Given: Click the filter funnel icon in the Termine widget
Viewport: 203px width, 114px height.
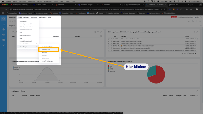Looking at the screenshot, I should coord(98,32).
